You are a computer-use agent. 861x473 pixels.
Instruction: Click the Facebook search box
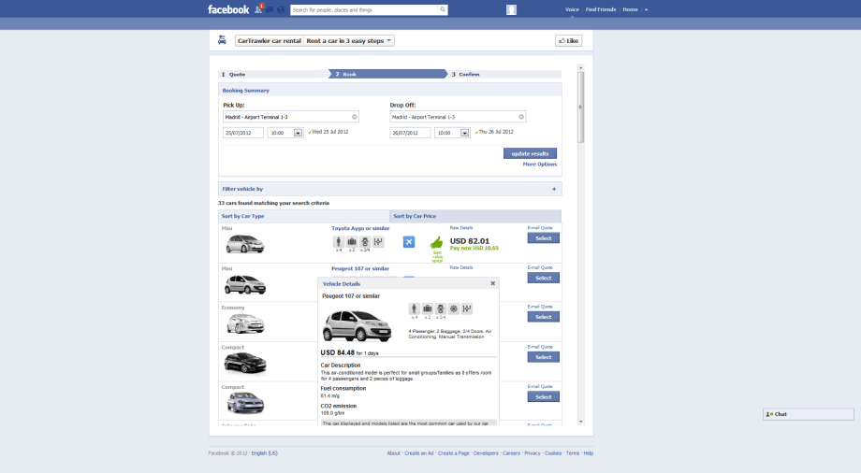tap(365, 9)
